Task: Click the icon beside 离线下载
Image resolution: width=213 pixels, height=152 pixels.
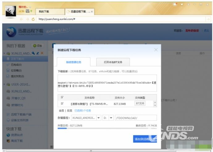Action: (8, 141)
